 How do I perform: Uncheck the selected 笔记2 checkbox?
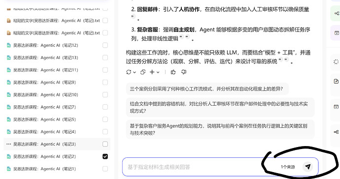point(105,156)
